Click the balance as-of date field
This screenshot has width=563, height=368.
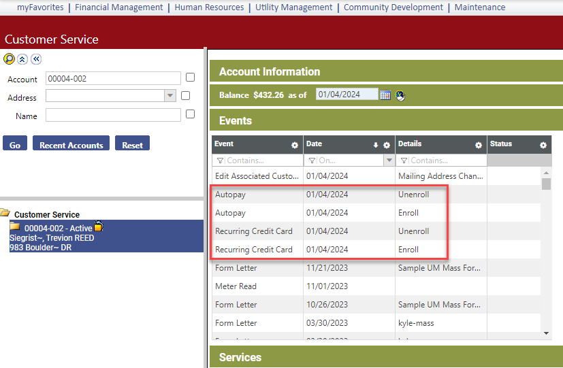(x=347, y=95)
